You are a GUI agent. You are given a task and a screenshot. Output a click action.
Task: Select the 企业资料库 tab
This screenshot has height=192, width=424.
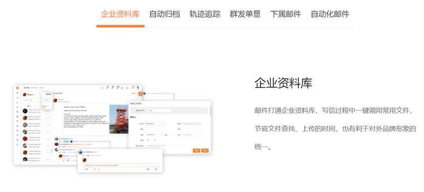(120, 14)
